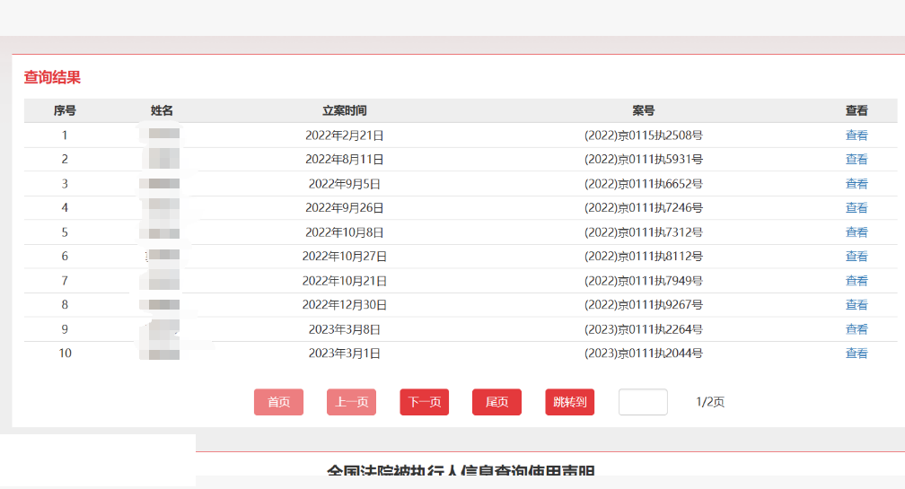
Task: Go to first page with 首页 button
Action: pos(278,402)
